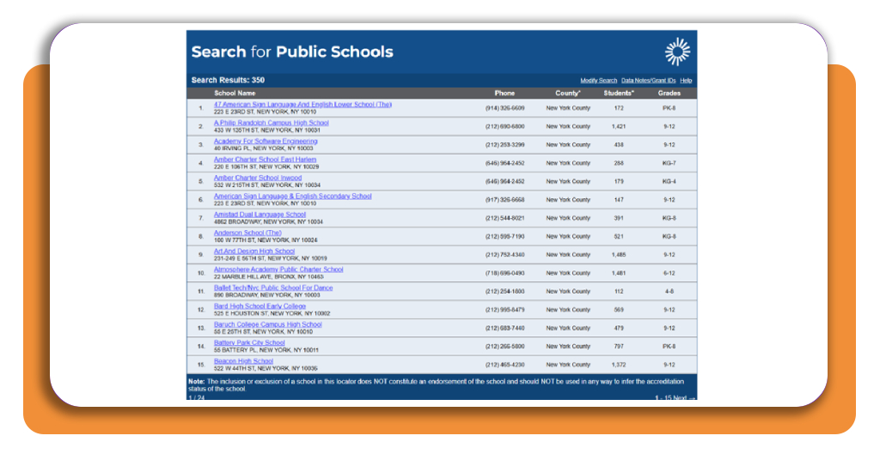Open Amber Charter School Inwood link

[258, 178]
